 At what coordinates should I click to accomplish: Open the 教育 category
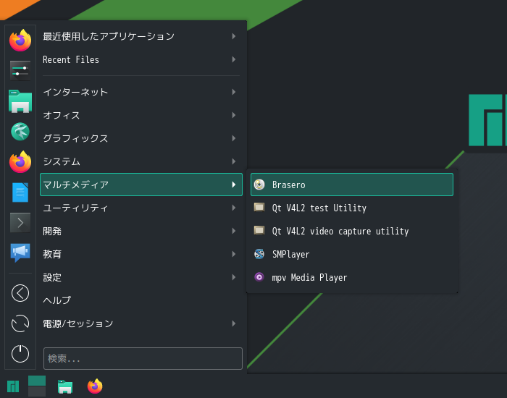[141, 254]
